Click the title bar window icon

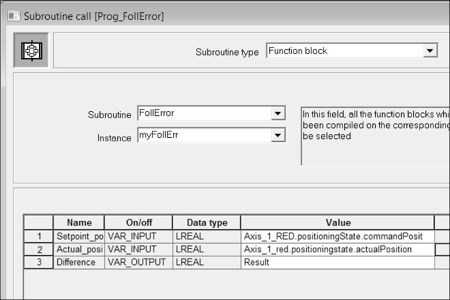[14, 16]
